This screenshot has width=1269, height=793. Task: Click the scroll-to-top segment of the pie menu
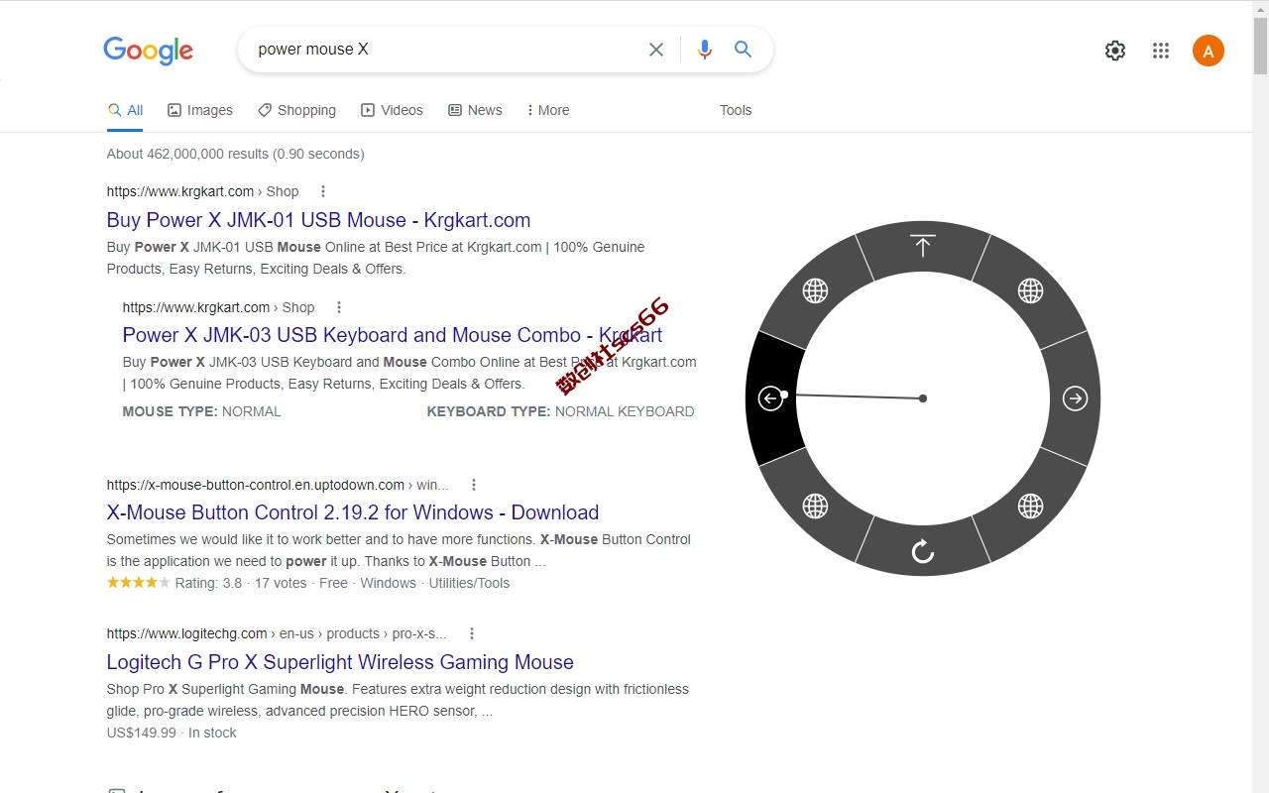click(x=923, y=247)
